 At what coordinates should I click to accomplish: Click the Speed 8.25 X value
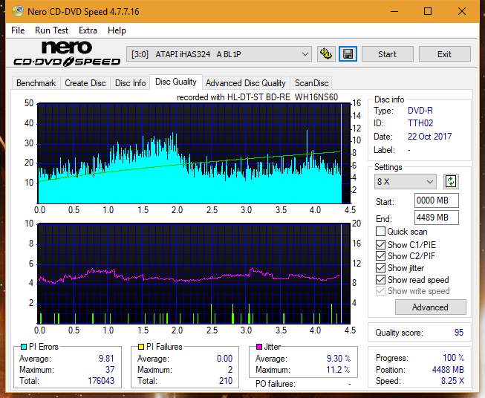[x=452, y=381]
